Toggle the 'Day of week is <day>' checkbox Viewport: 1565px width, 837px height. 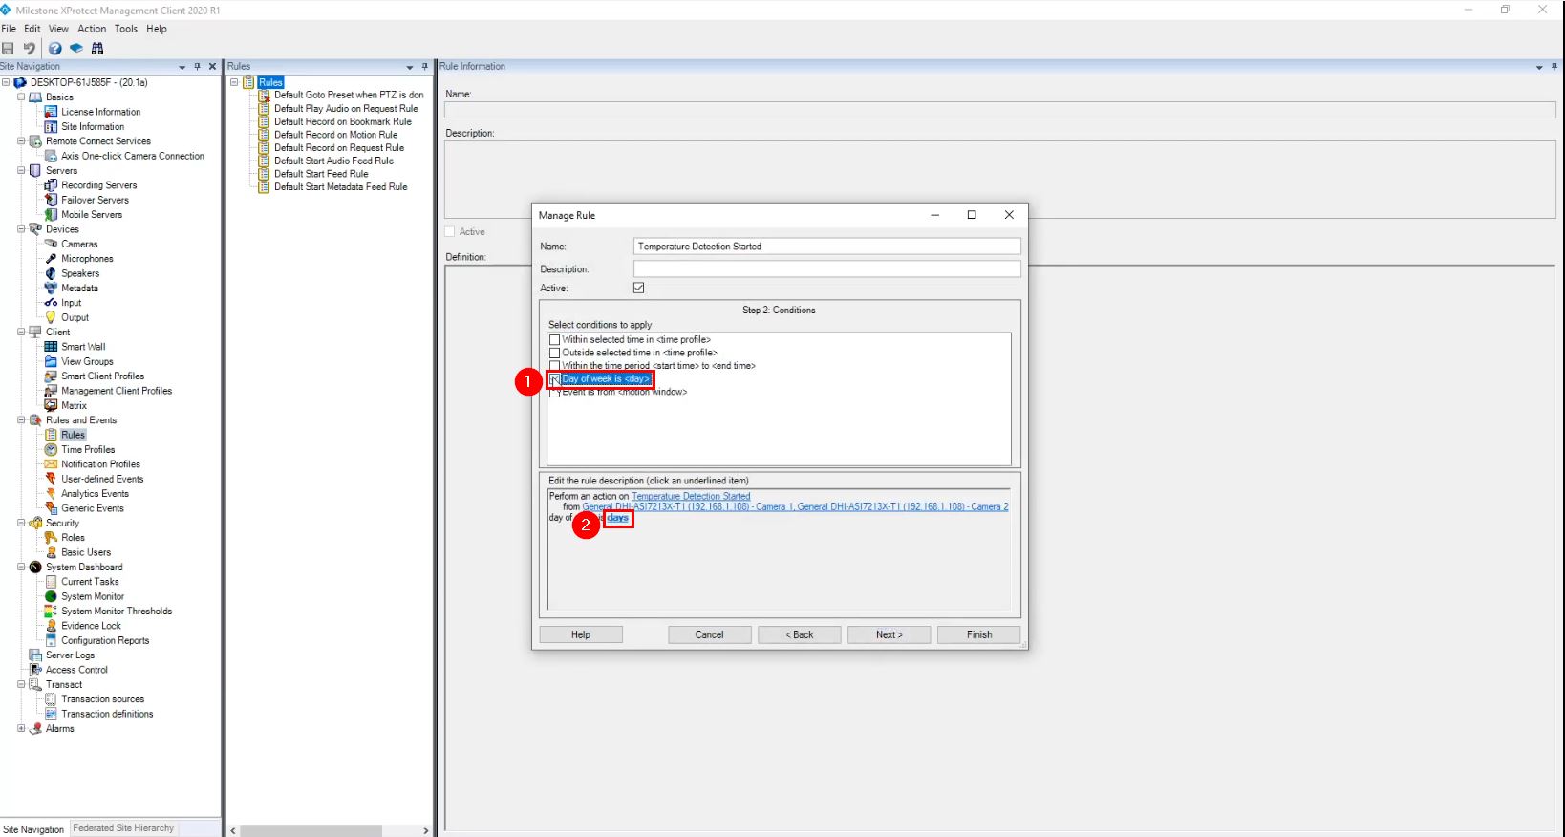point(554,379)
